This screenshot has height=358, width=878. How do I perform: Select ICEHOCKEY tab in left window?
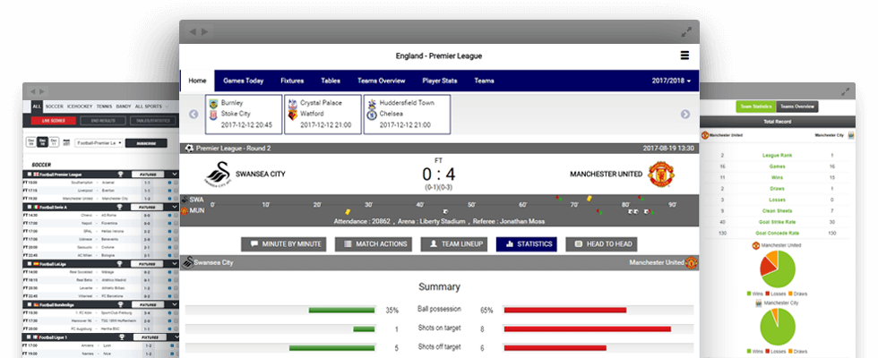click(80, 107)
